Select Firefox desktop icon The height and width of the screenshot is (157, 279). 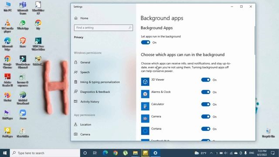[7, 97]
